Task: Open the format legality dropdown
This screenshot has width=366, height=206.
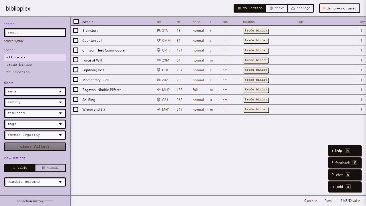Action: click(x=35, y=135)
